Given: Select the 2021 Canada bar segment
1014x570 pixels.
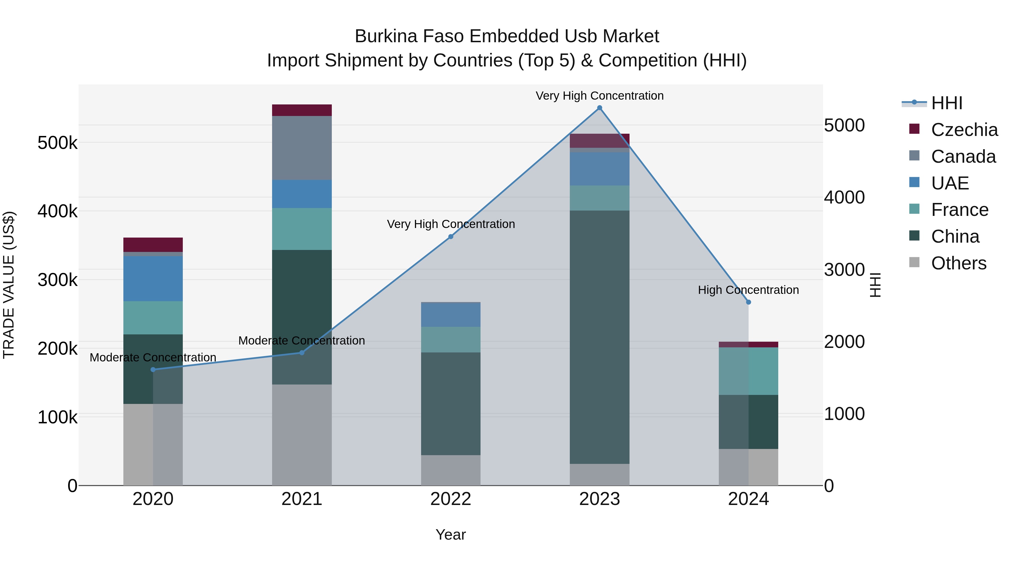Looking at the screenshot, I should coord(302,148).
